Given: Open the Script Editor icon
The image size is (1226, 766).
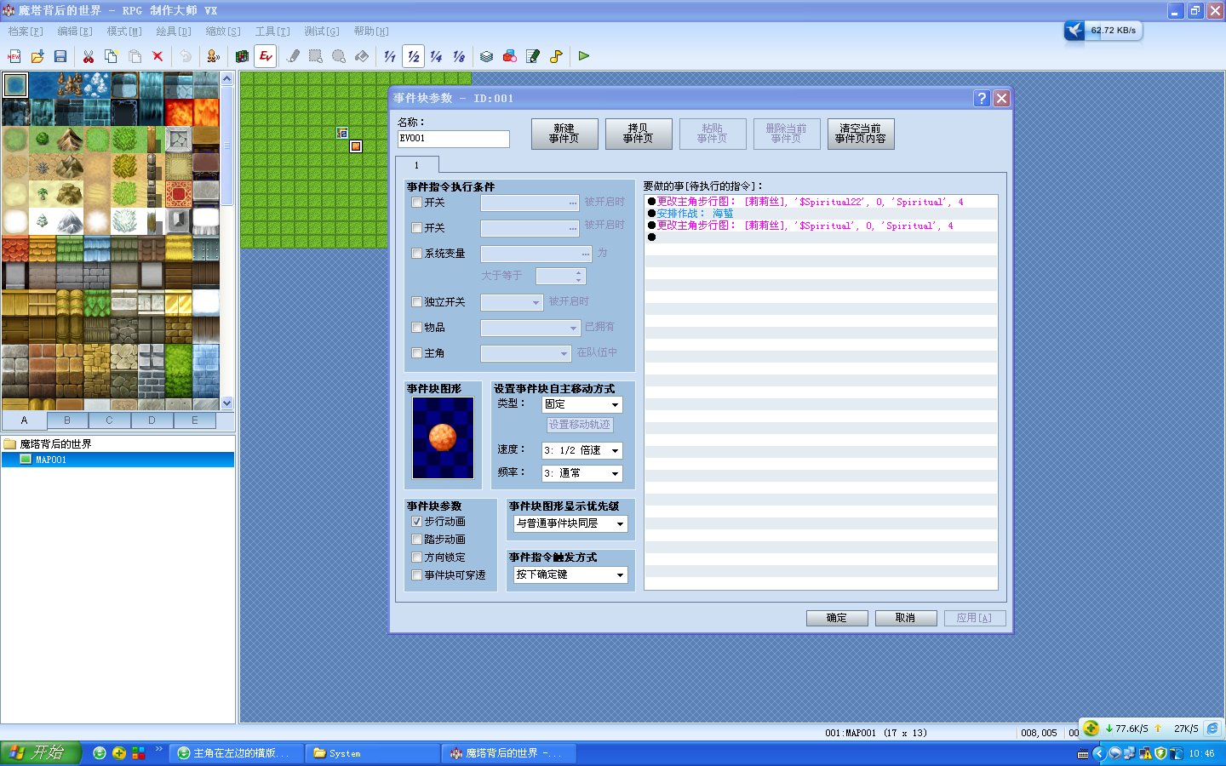Looking at the screenshot, I should 533,56.
